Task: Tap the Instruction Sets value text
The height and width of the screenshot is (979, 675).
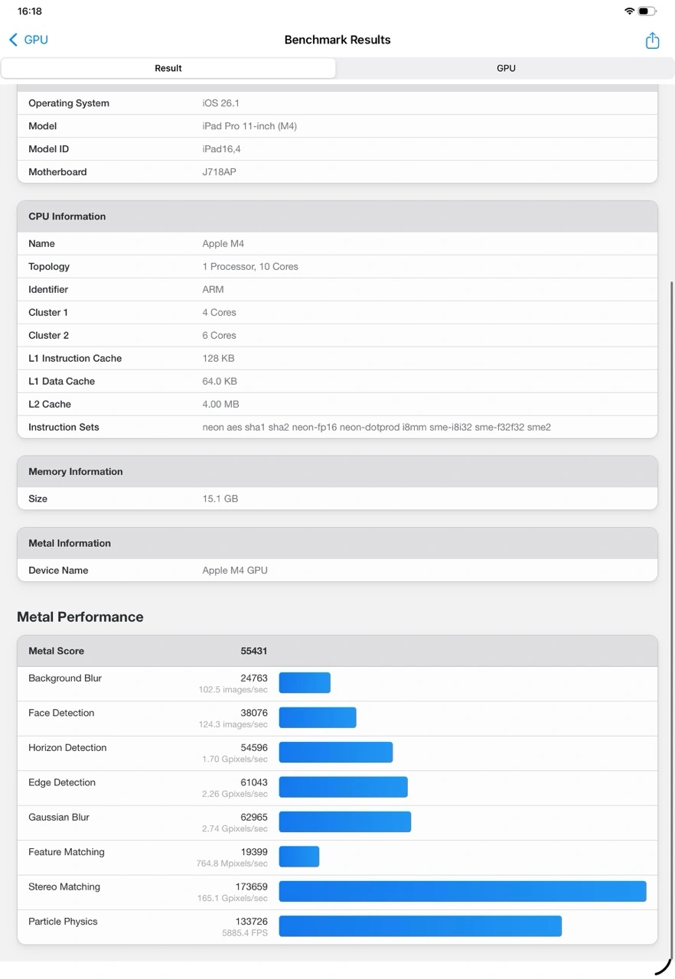Action: coord(376,427)
